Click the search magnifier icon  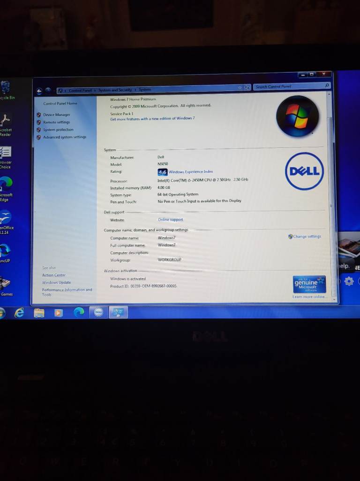click(x=327, y=85)
